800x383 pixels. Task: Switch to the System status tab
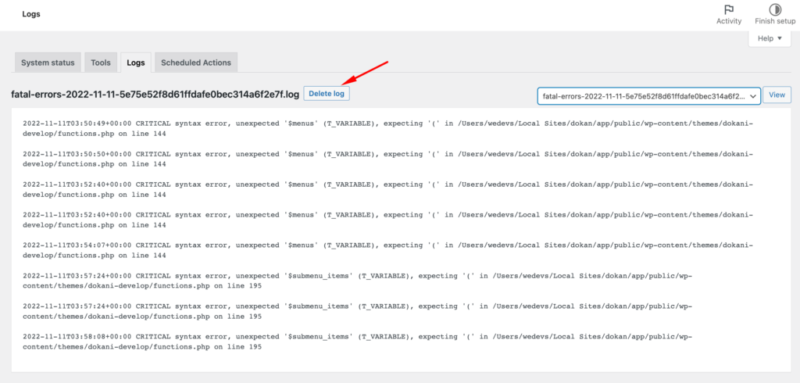pos(48,63)
